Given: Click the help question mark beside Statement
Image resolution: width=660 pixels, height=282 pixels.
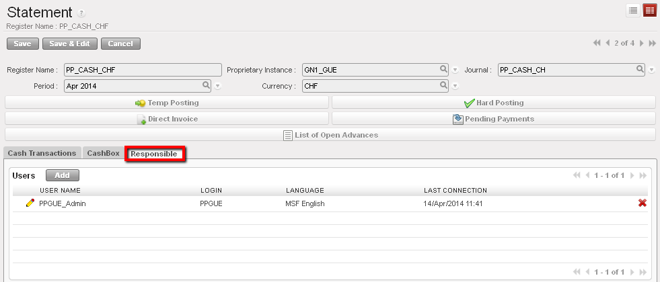Looking at the screenshot, I should pos(81,13).
